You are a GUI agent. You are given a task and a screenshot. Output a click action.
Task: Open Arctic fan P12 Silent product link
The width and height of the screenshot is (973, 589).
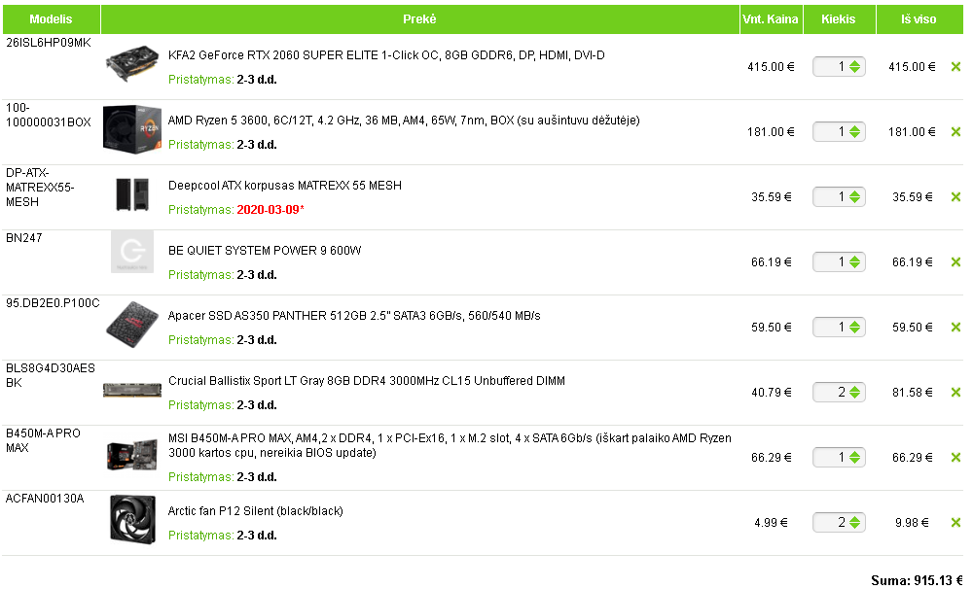pos(256,511)
